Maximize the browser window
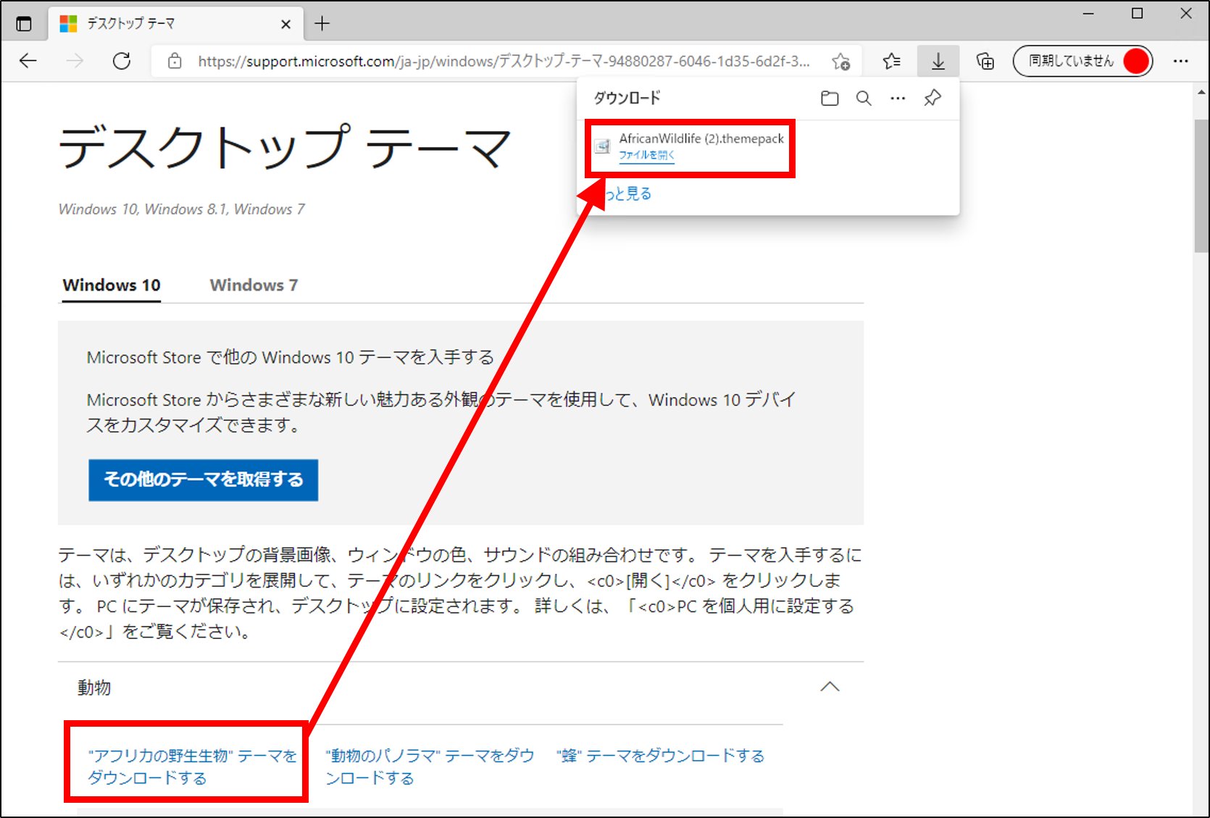 click(x=1137, y=14)
